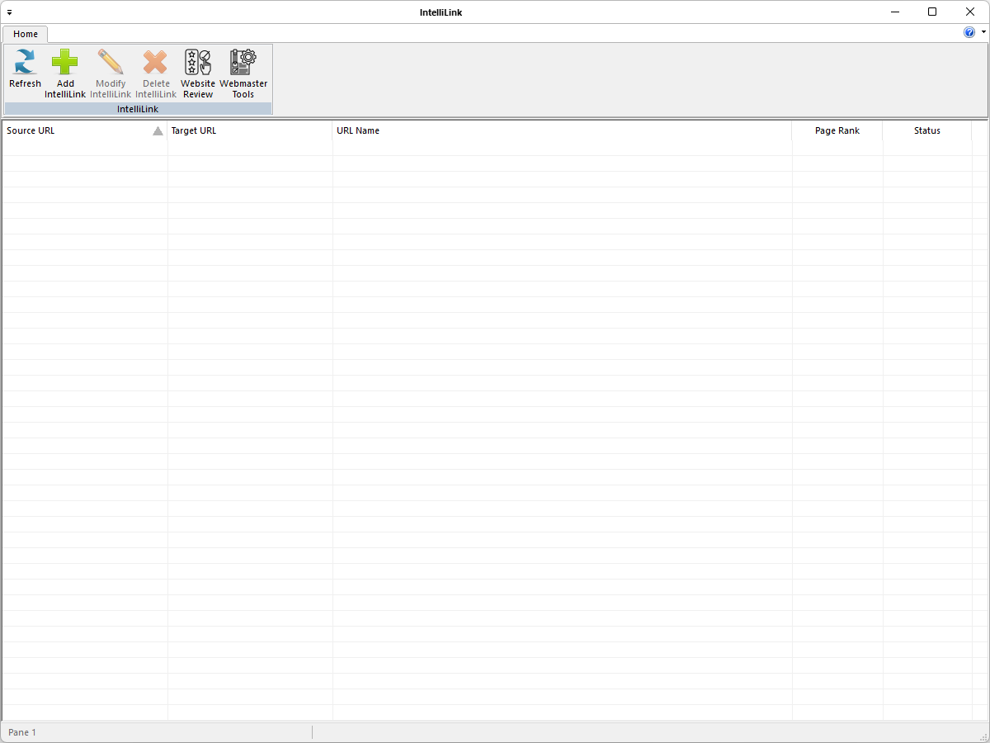Screen dimensions: 990x743
Task: Toggle the sort arrow in Source URL
Action: point(158,130)
